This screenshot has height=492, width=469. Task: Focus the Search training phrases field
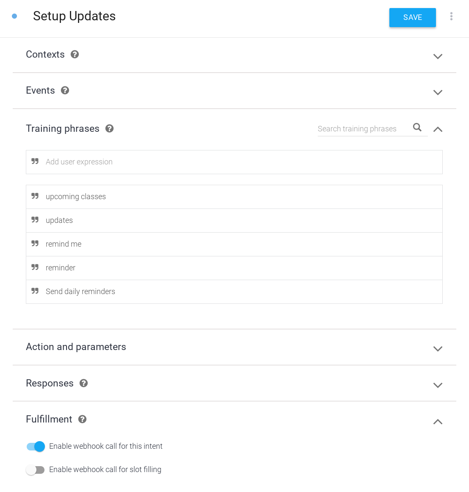(x=360, y=129)
